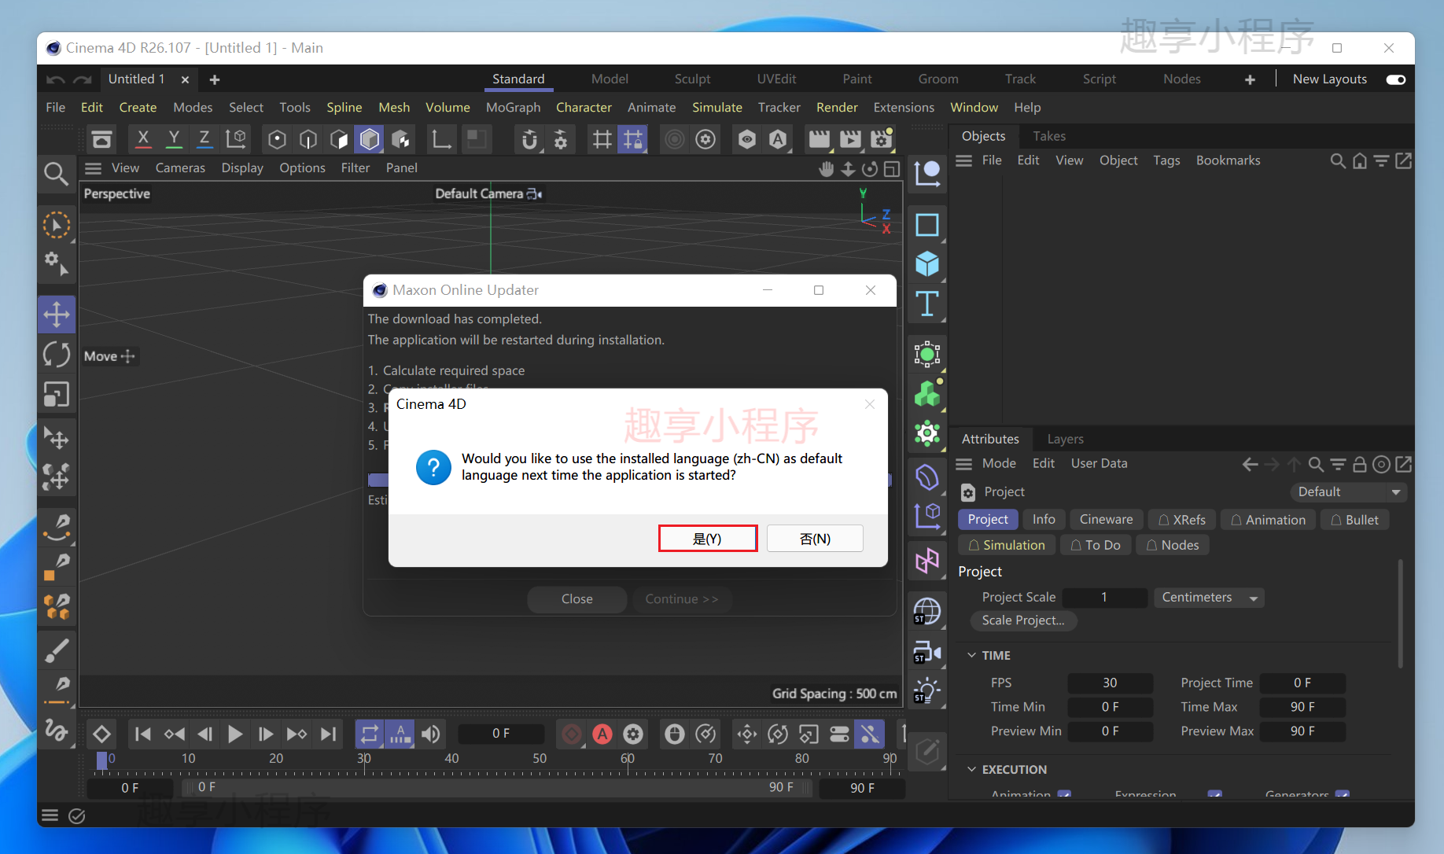This screenshot has width=1444, height=854.
Task: Go to start of animation
Action: [143, 734]
